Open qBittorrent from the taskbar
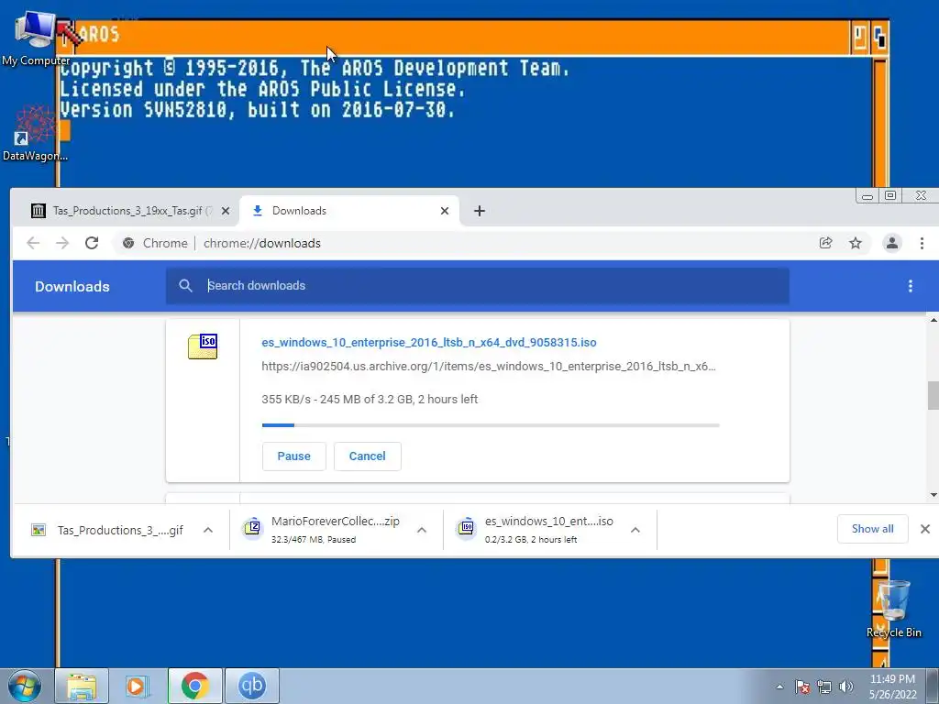This screenshot has width=939, height=704. tap(252, 686)
